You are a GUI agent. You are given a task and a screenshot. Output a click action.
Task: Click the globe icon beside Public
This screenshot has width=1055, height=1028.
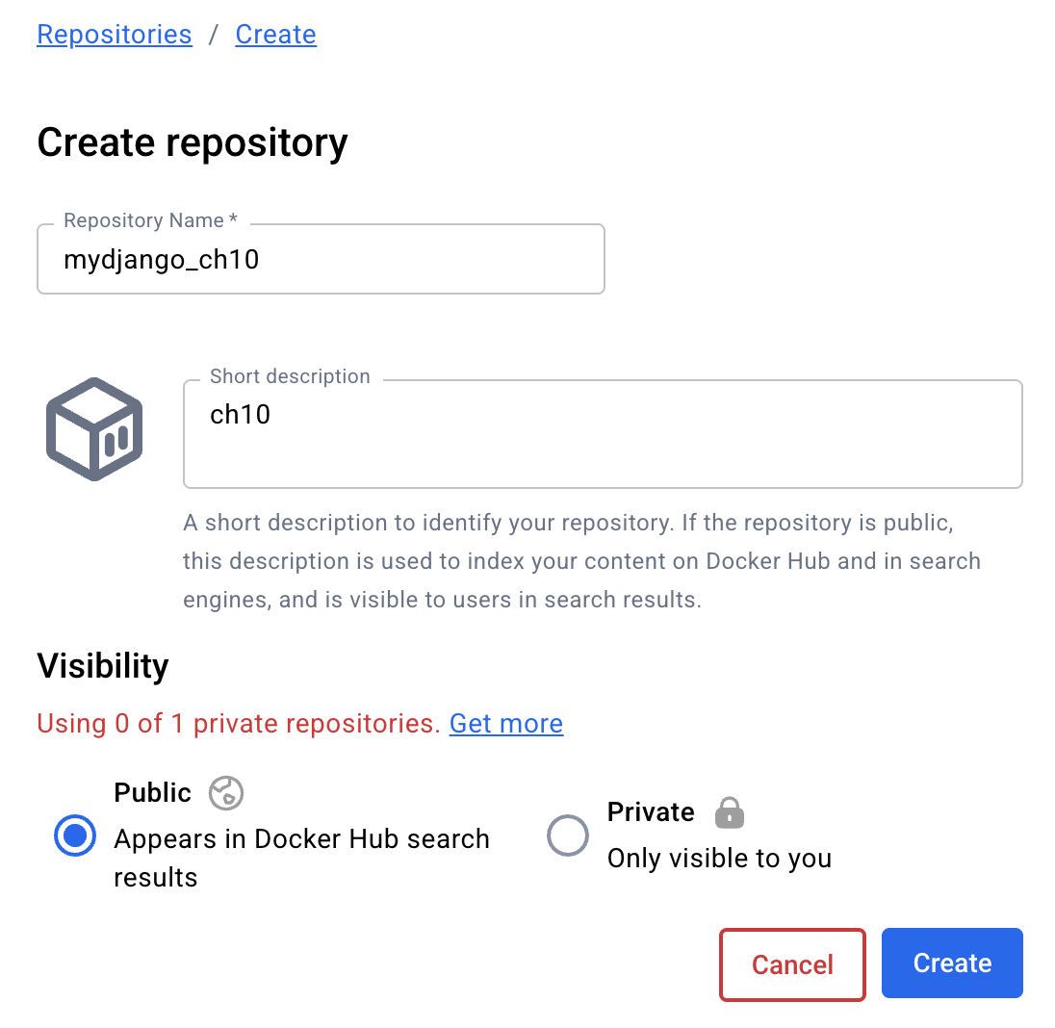pos(226,793)
